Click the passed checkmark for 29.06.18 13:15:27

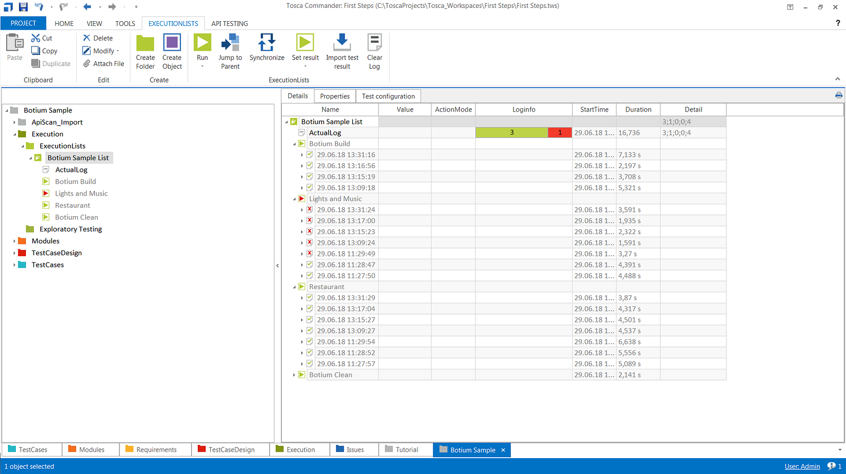pyautogui.click(x=310, y=320)
